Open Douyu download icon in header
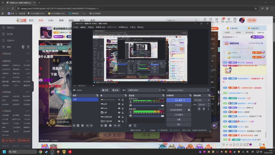The width and height of the screenshot is (275, 155). click(217, 20)
